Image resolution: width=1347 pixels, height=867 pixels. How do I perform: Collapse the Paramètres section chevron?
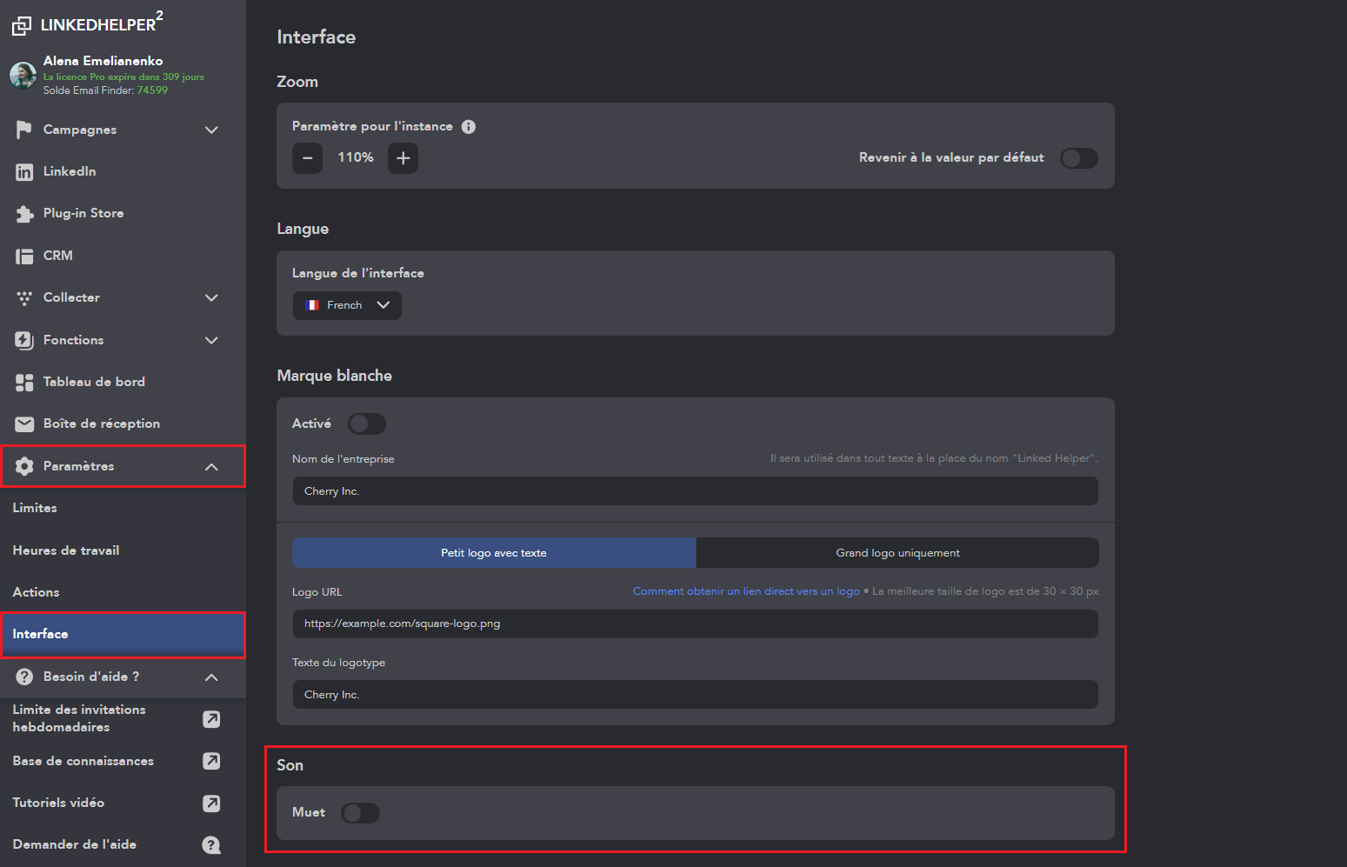tap(211, 467)
